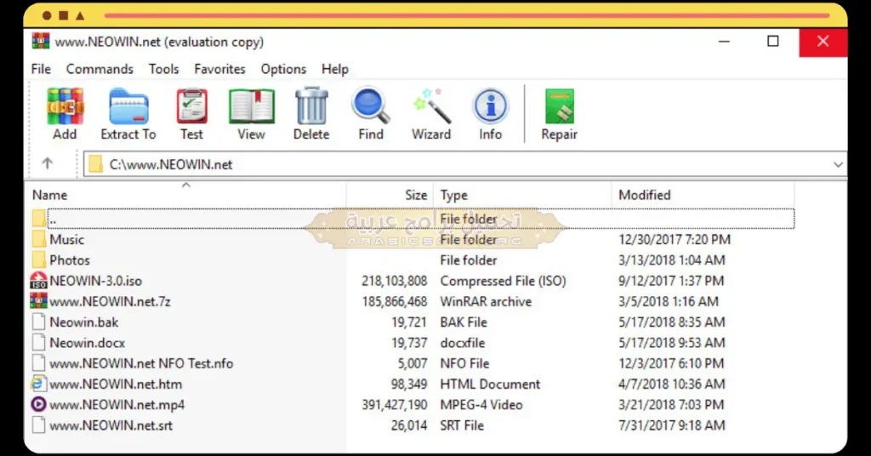Click the www.NEOWIN.net.mp4 video icon
871x456 pixels.
pyautogui.click(x=38, y=404)
